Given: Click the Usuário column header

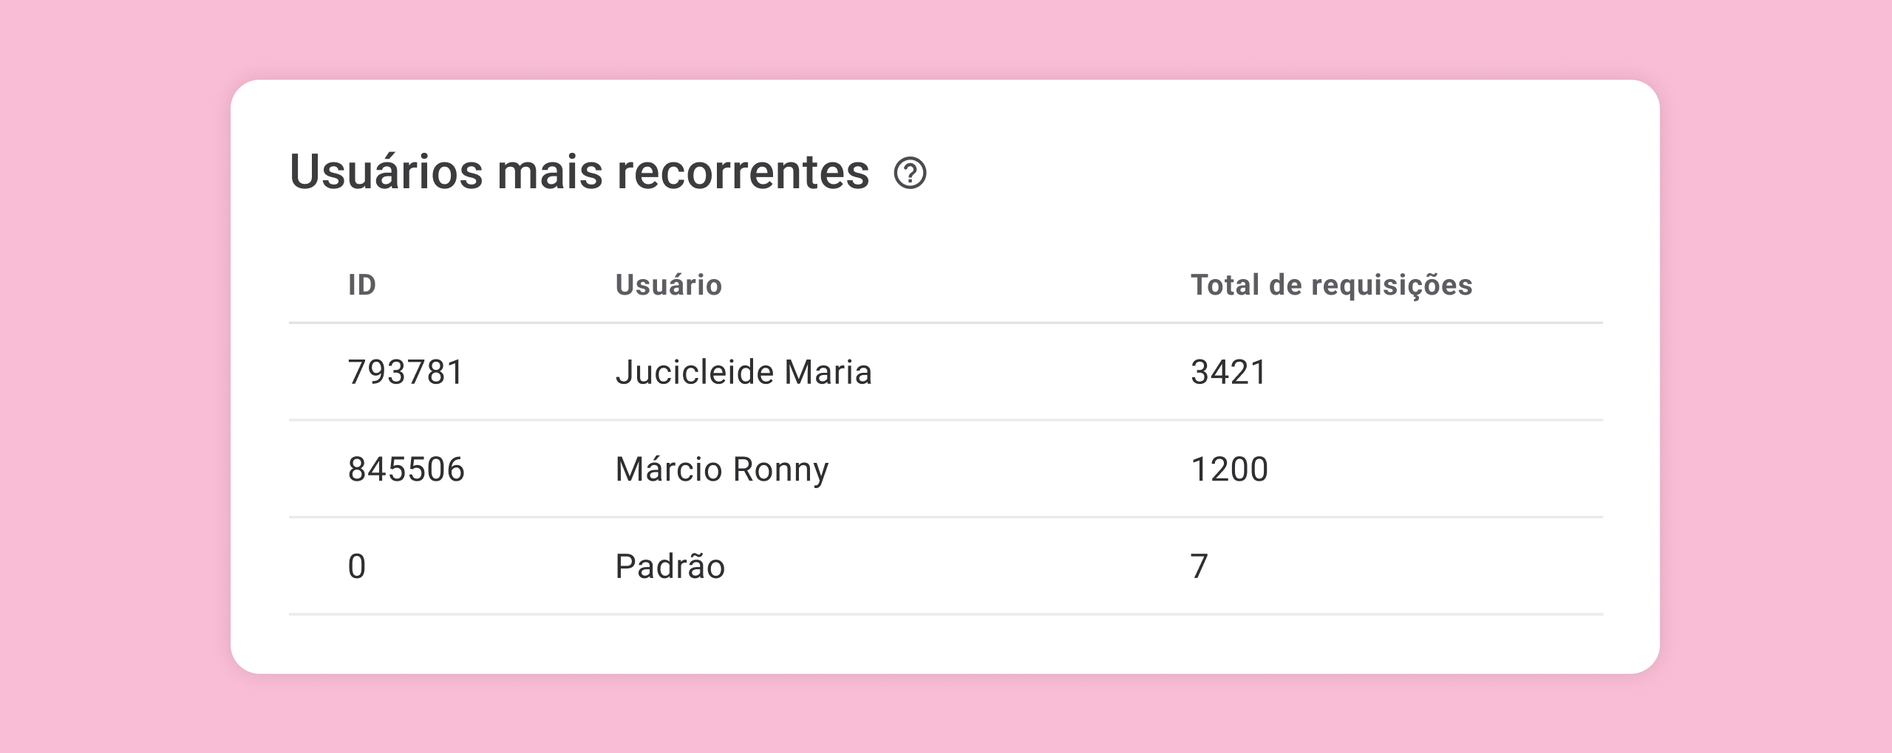Looking at the screenshot, I should pos(668,285).
